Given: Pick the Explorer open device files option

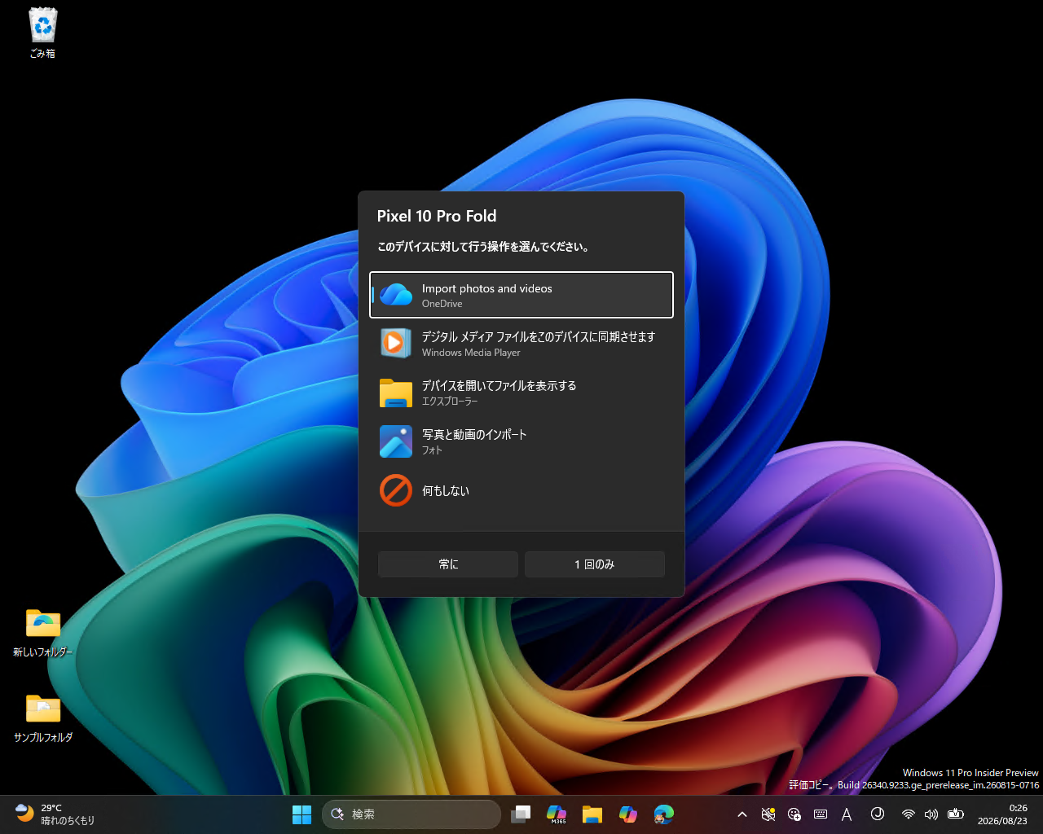Looking at the screenshot, I should [521, 393].
